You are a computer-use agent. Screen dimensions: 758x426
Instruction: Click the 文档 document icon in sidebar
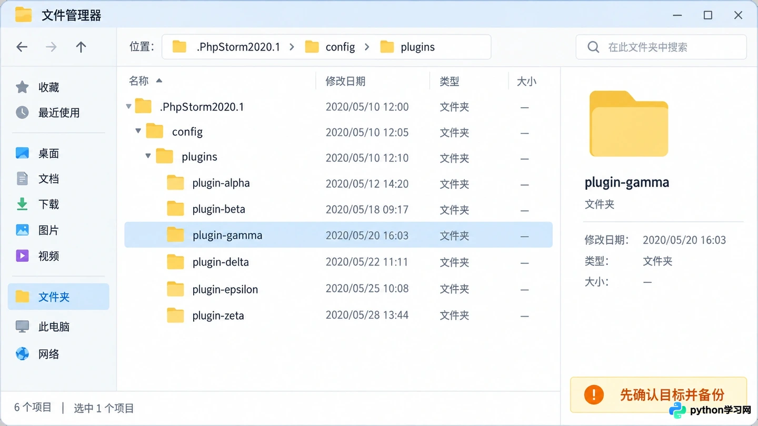22,179
